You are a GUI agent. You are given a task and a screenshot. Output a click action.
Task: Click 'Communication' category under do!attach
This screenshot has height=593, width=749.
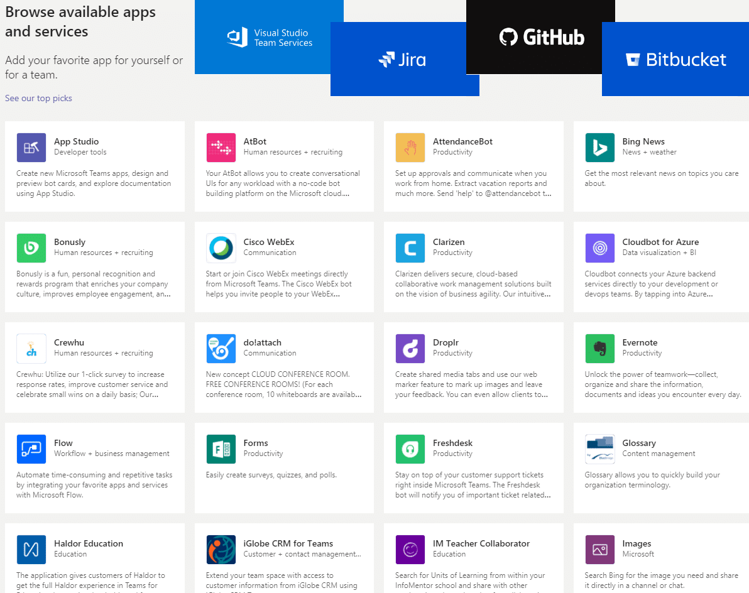coord(270,353)
